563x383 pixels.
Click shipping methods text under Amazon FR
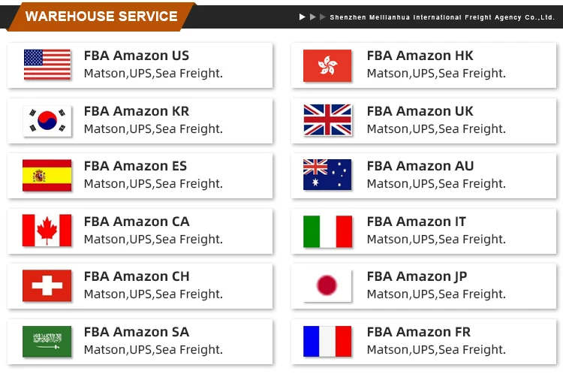point(436,350)
